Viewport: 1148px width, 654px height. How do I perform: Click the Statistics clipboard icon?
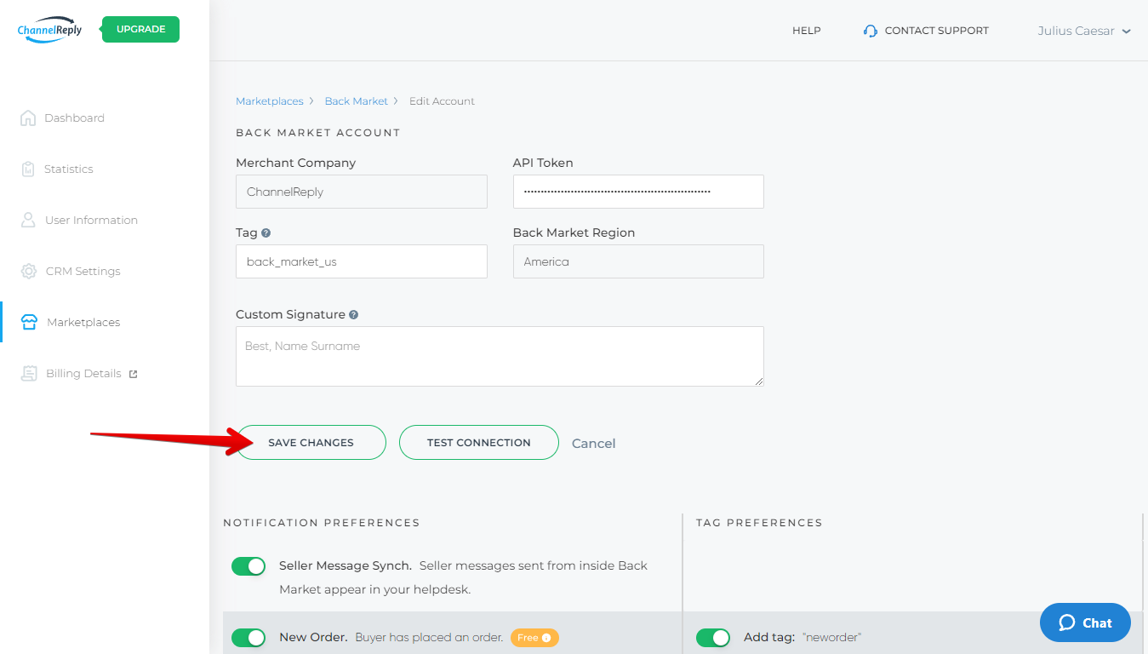[x=28, y=169]
